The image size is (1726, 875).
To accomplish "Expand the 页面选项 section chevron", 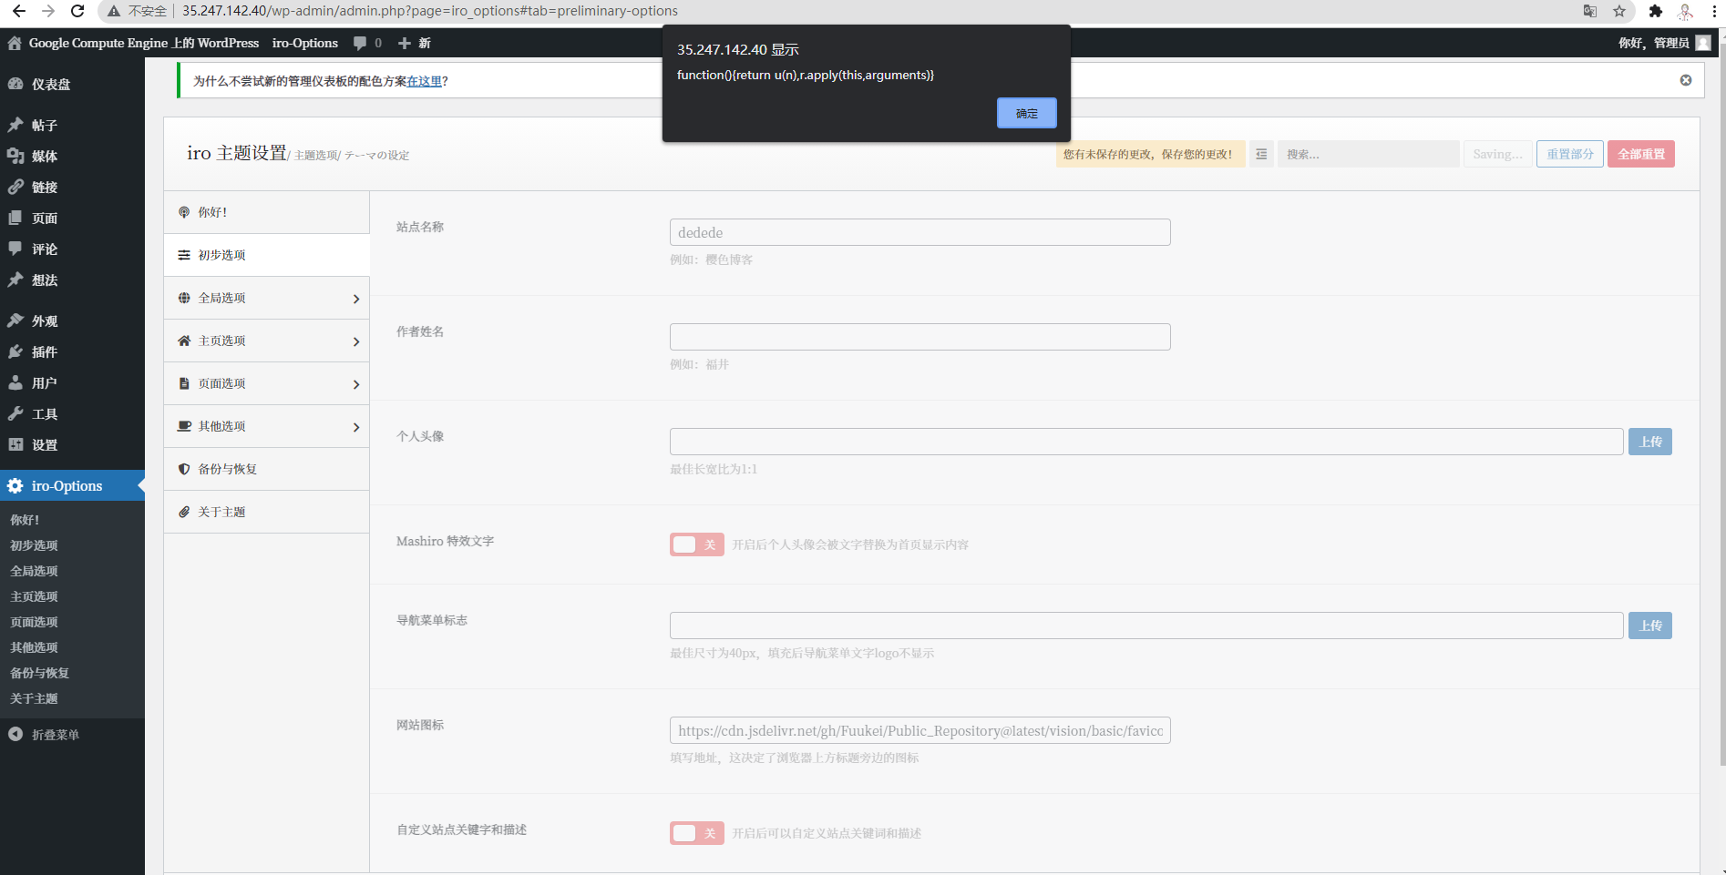I will point(355,382).
